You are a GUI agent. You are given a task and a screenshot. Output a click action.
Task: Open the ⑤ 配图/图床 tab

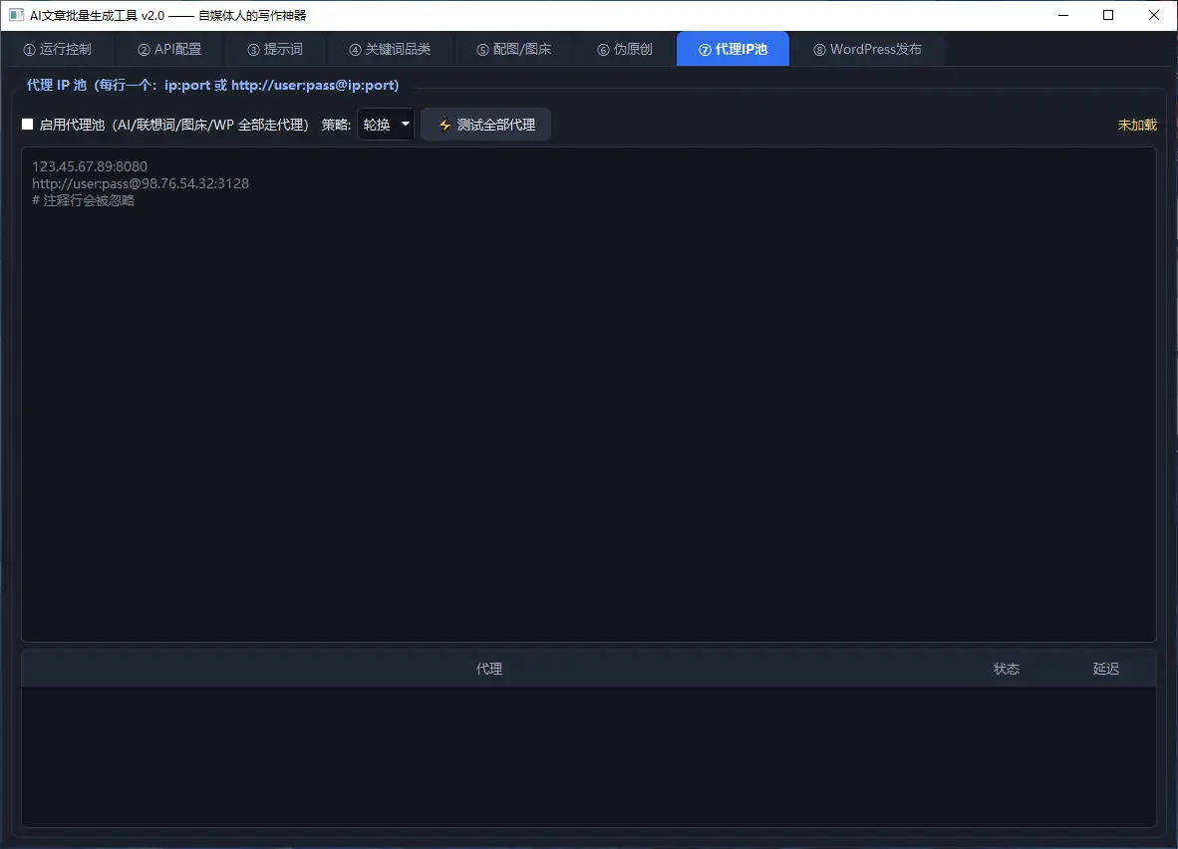point(514,49)
